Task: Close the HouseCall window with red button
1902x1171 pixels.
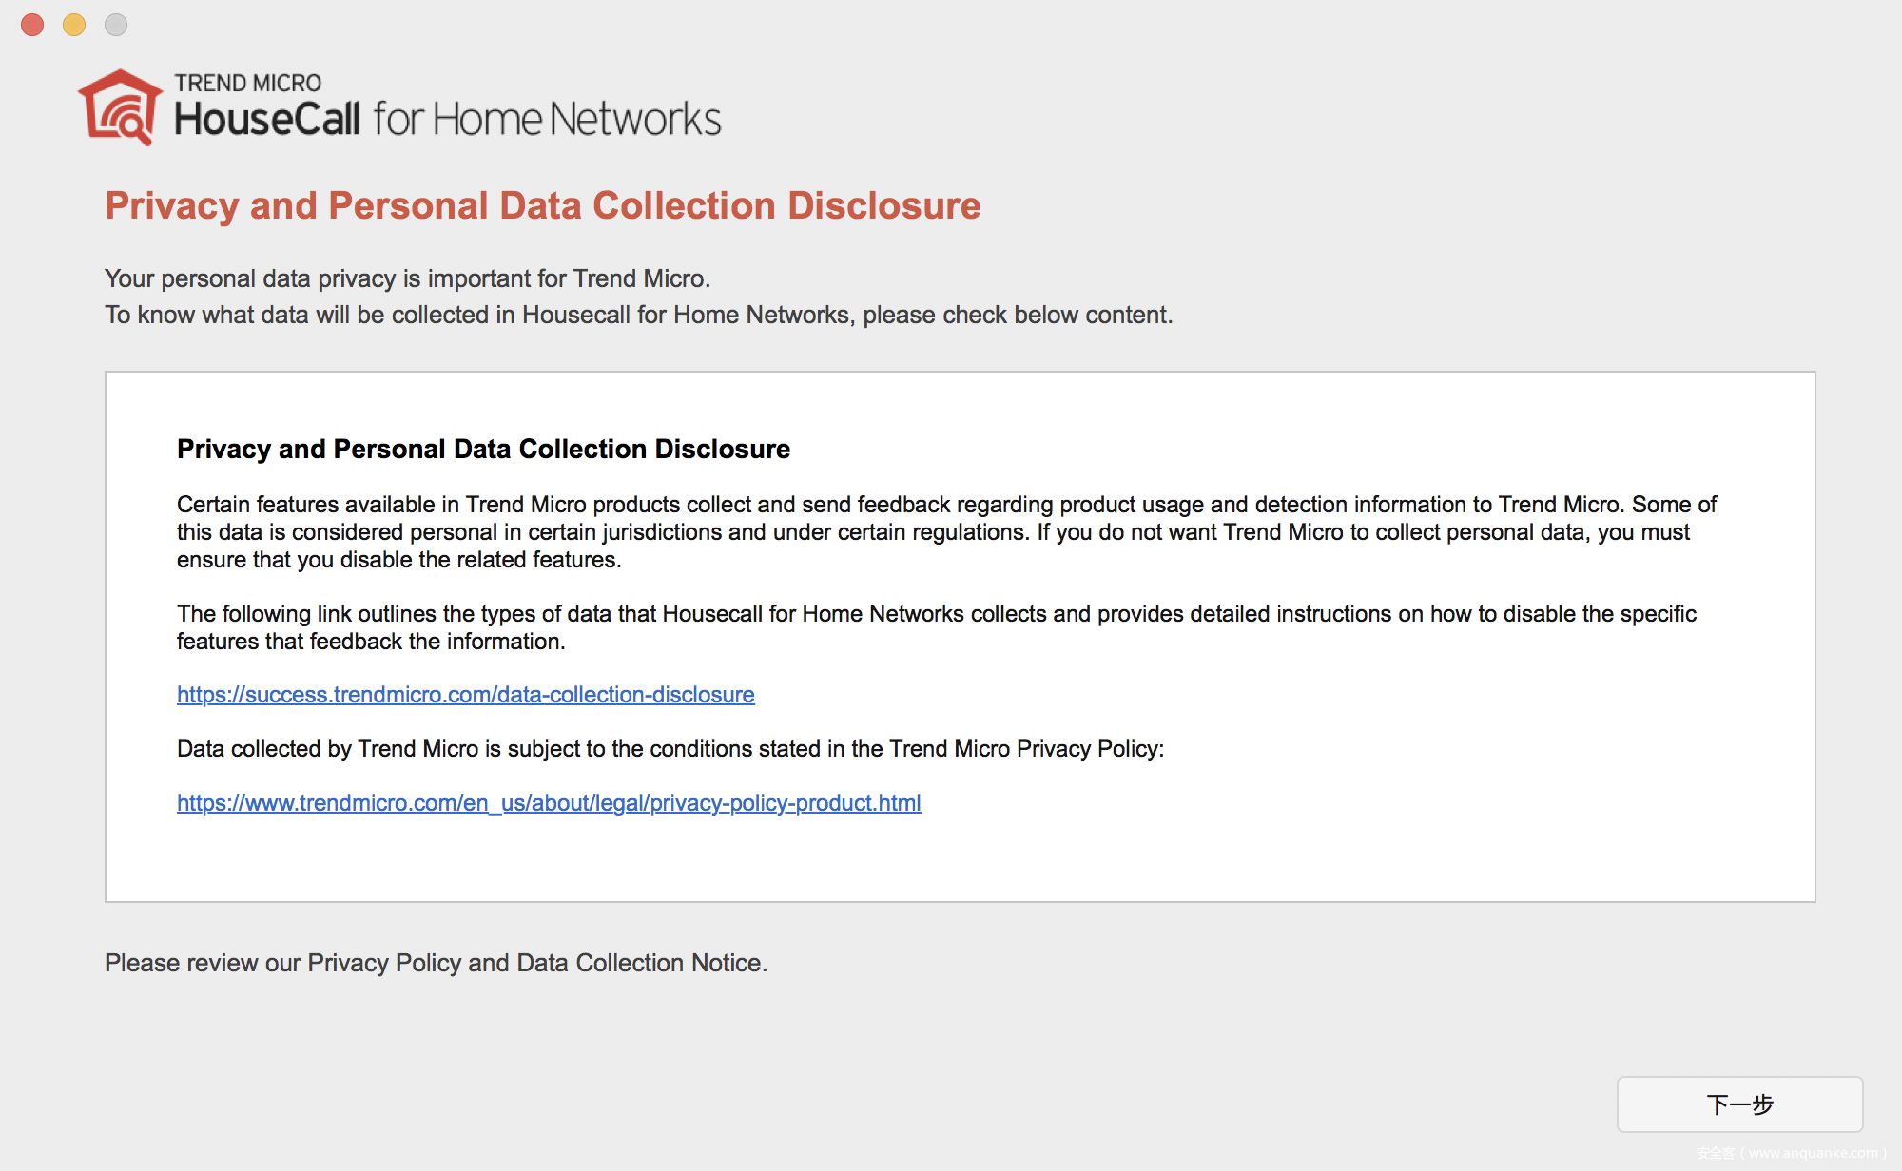Action: coord(32,25)
